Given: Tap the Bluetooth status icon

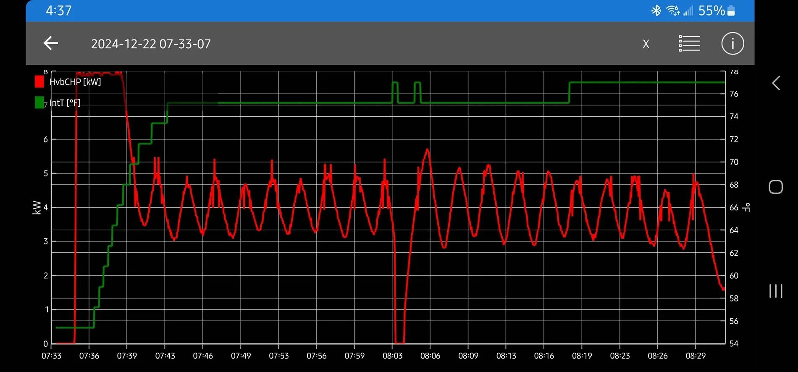Looking at the screenshot, I should click(656, 10).
